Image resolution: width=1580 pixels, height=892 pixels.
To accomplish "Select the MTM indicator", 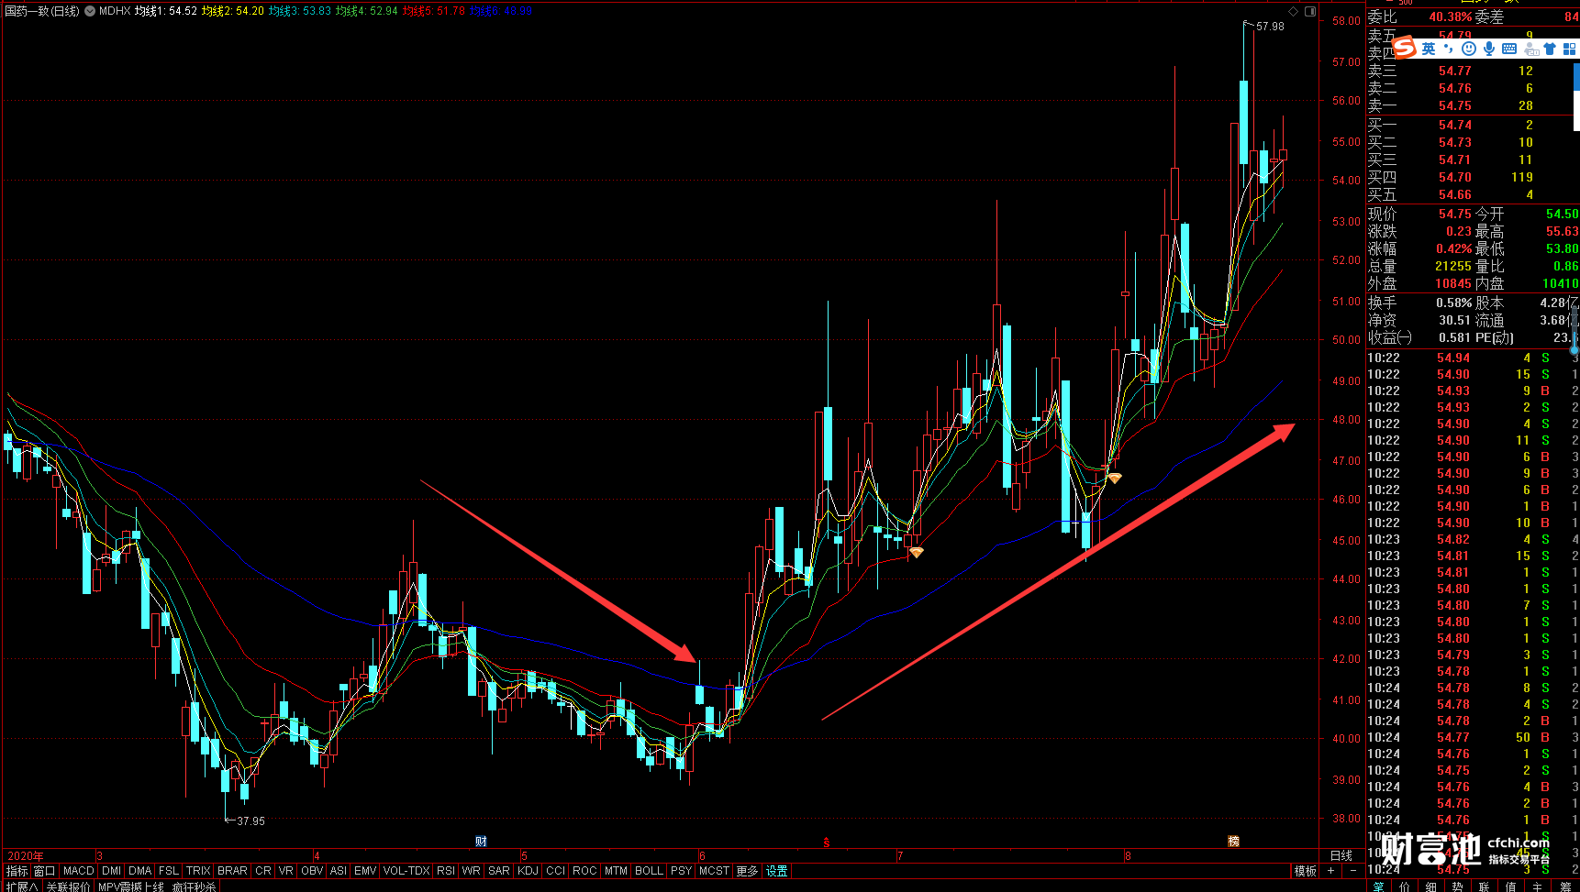I will (616, 871).
